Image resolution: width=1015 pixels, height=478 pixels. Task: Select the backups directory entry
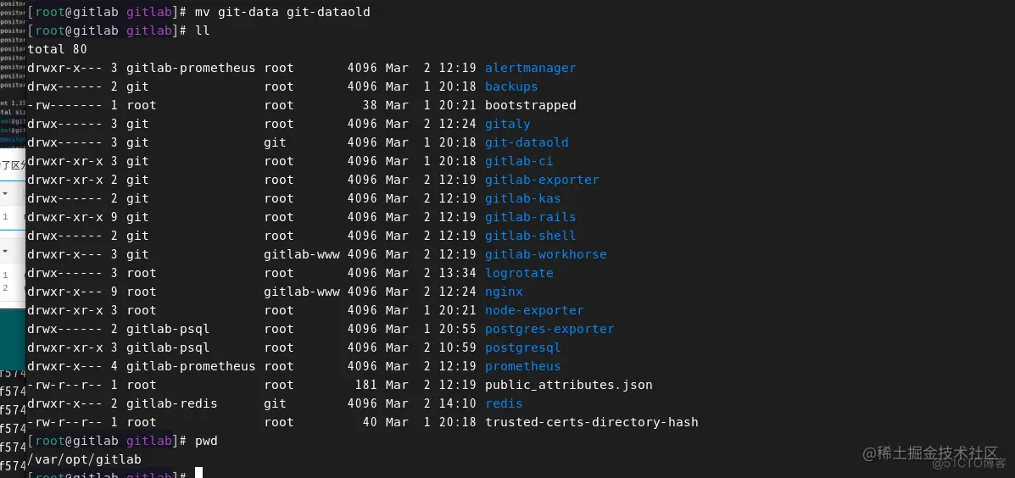pos(511,86)
